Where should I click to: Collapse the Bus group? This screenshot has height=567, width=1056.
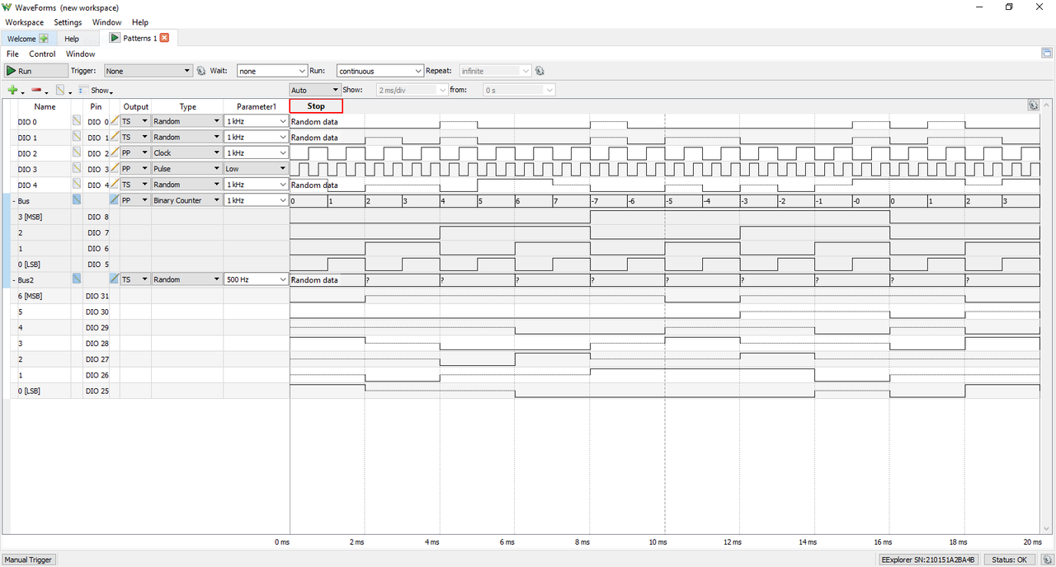click(x=15, y=200)
